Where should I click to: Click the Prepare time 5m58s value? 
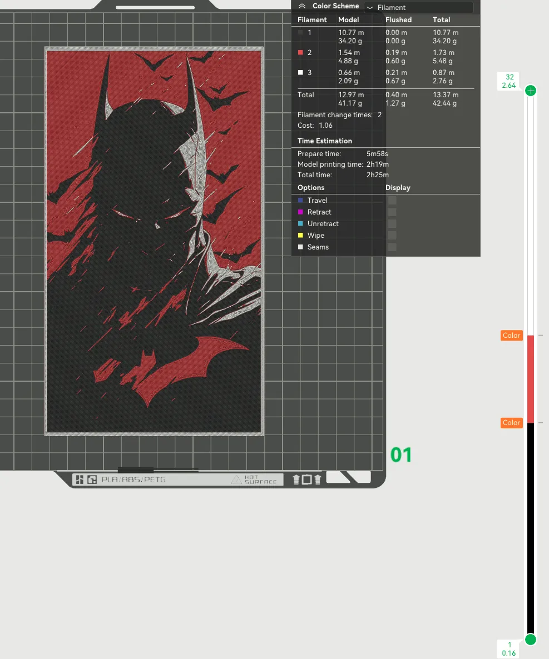pos(377,154)
